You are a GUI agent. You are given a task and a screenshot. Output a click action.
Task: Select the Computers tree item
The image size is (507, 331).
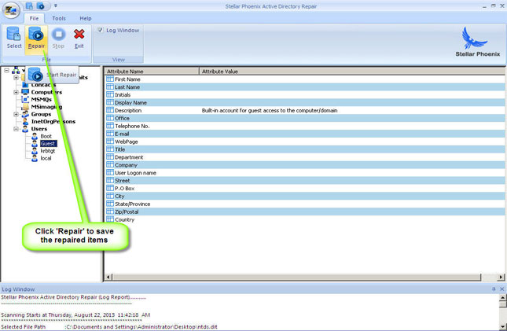[x=46, y=92]
